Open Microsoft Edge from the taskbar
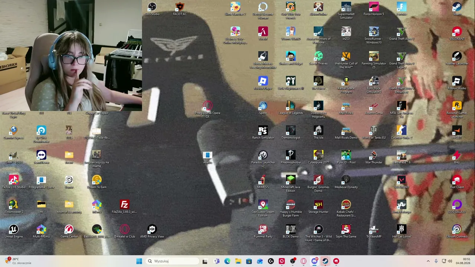 click(227, 261)
